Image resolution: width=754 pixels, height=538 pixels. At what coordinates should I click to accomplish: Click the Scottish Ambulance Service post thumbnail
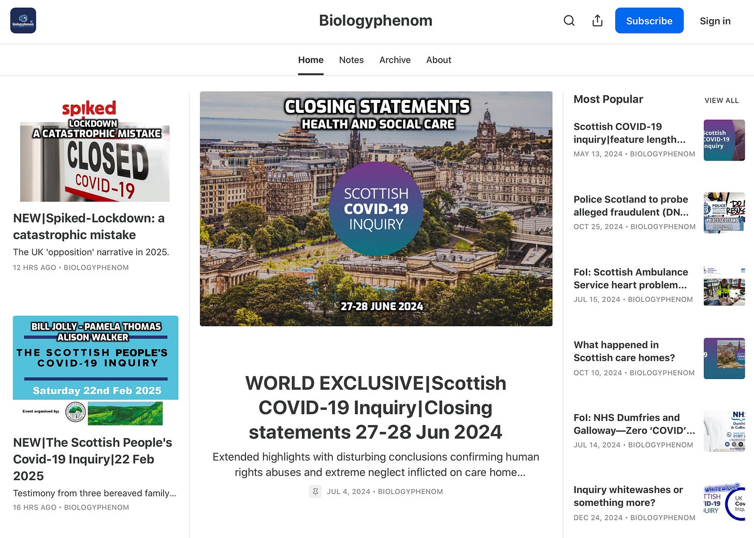point(724,286)
